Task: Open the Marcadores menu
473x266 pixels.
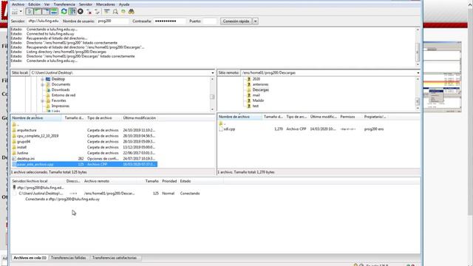Action: tap(106, 4)
